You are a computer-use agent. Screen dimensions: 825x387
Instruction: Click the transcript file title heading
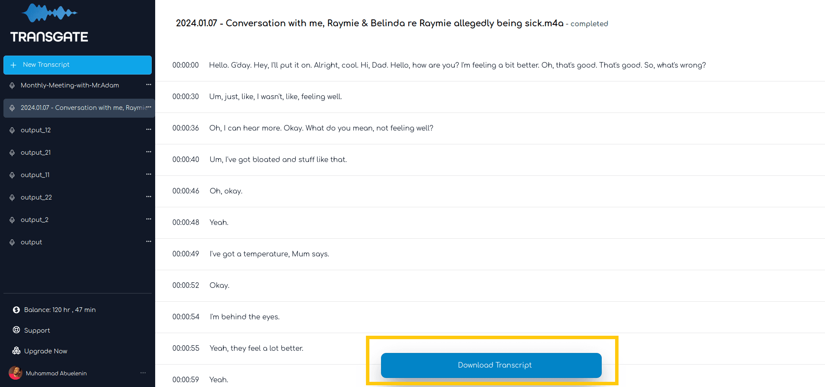pyautogui.click(x=370, y=23)
